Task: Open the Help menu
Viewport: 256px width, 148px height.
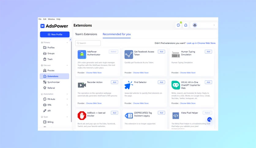Action: [58, 19]
